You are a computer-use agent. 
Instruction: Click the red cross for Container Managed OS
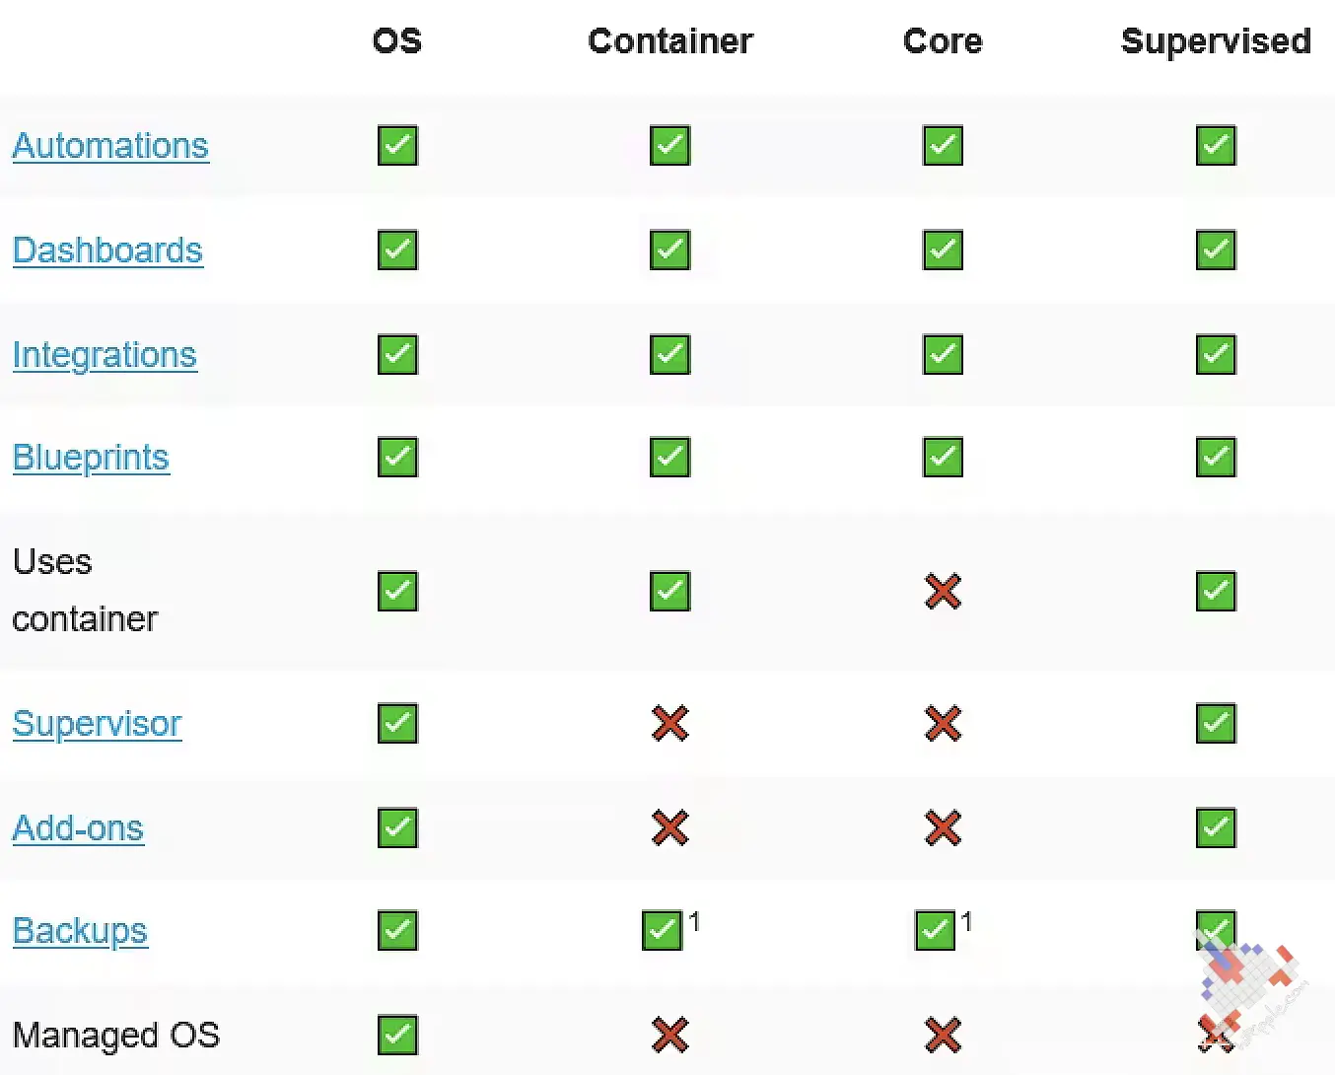click(x=670, y=1036)
